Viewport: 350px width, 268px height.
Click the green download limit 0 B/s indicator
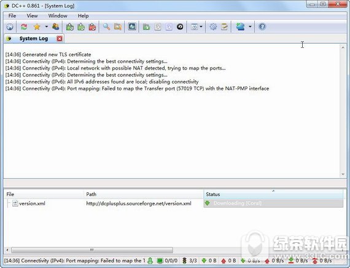298,261
